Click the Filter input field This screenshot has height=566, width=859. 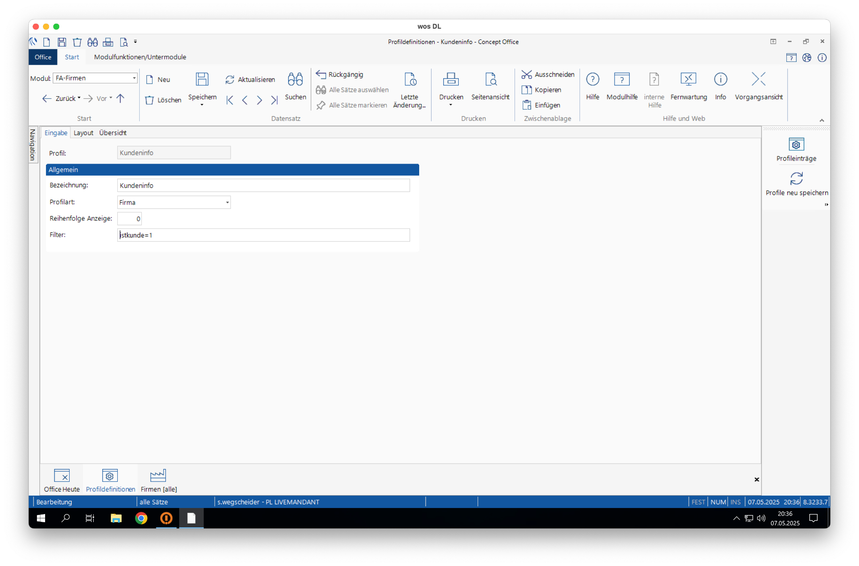click(x=263, y=235)
